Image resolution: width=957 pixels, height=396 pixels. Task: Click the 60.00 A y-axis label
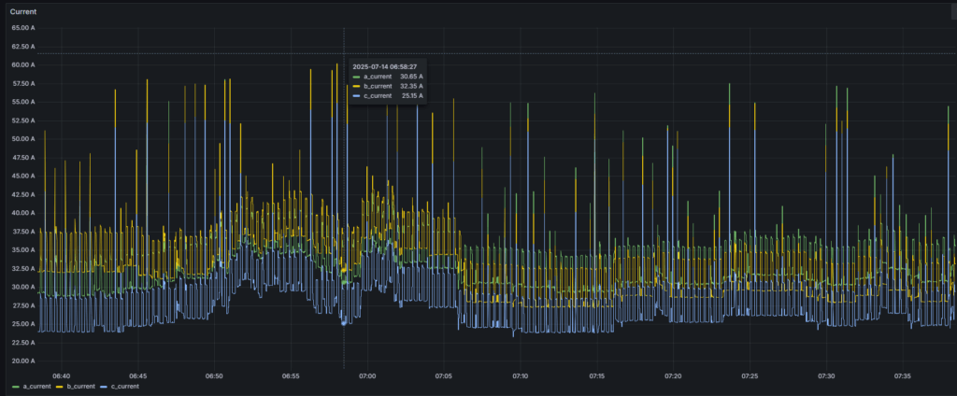(x=23, y=64)
